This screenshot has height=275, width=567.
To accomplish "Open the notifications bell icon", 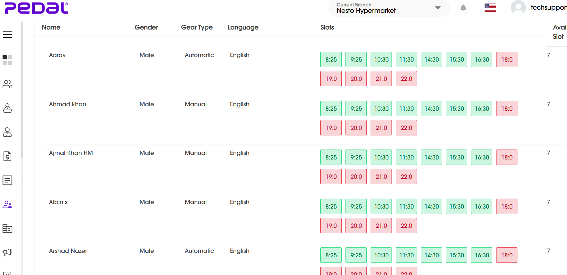I will pos(463,8).
